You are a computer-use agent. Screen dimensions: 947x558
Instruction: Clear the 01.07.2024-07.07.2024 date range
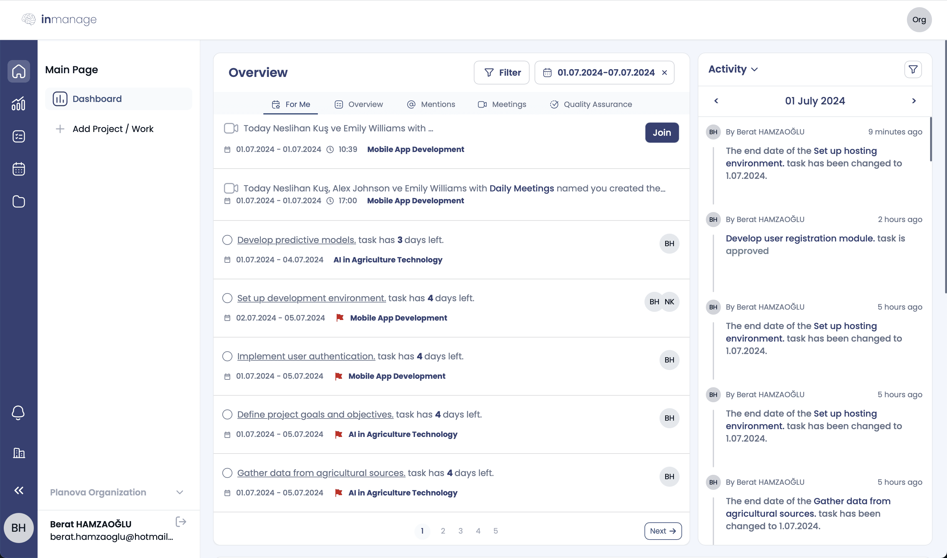[x=664, y=73]
